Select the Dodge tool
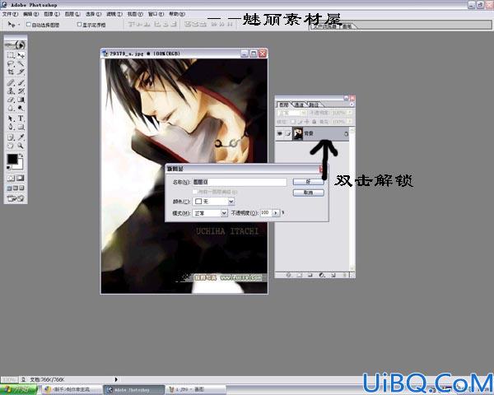 coord(21,108)
